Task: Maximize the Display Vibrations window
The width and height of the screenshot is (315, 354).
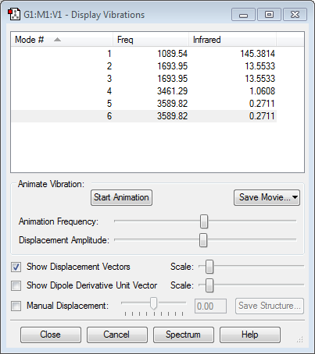Action: click(x=269, y=15)
